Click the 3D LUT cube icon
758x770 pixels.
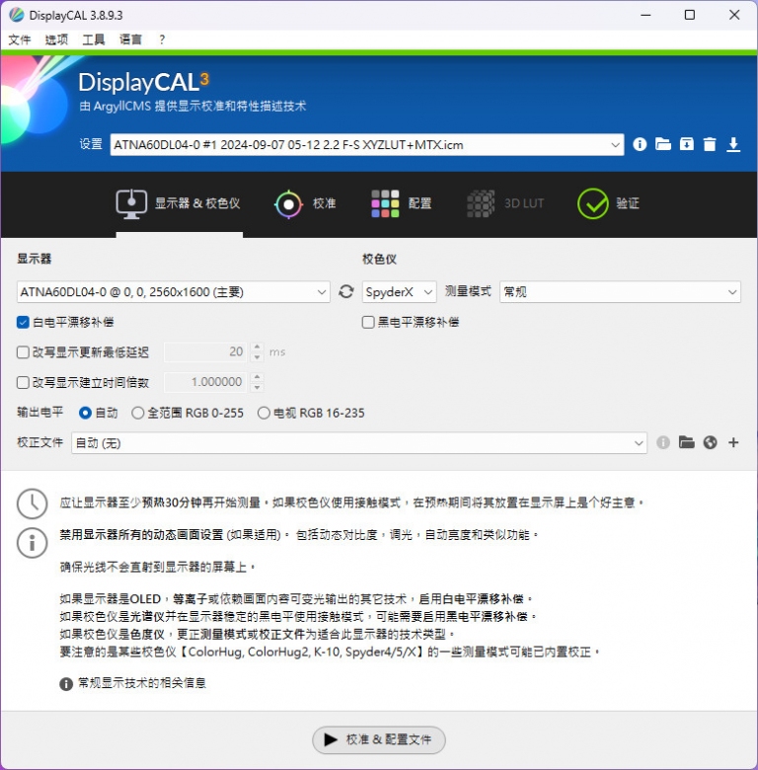tap(481, 203)
